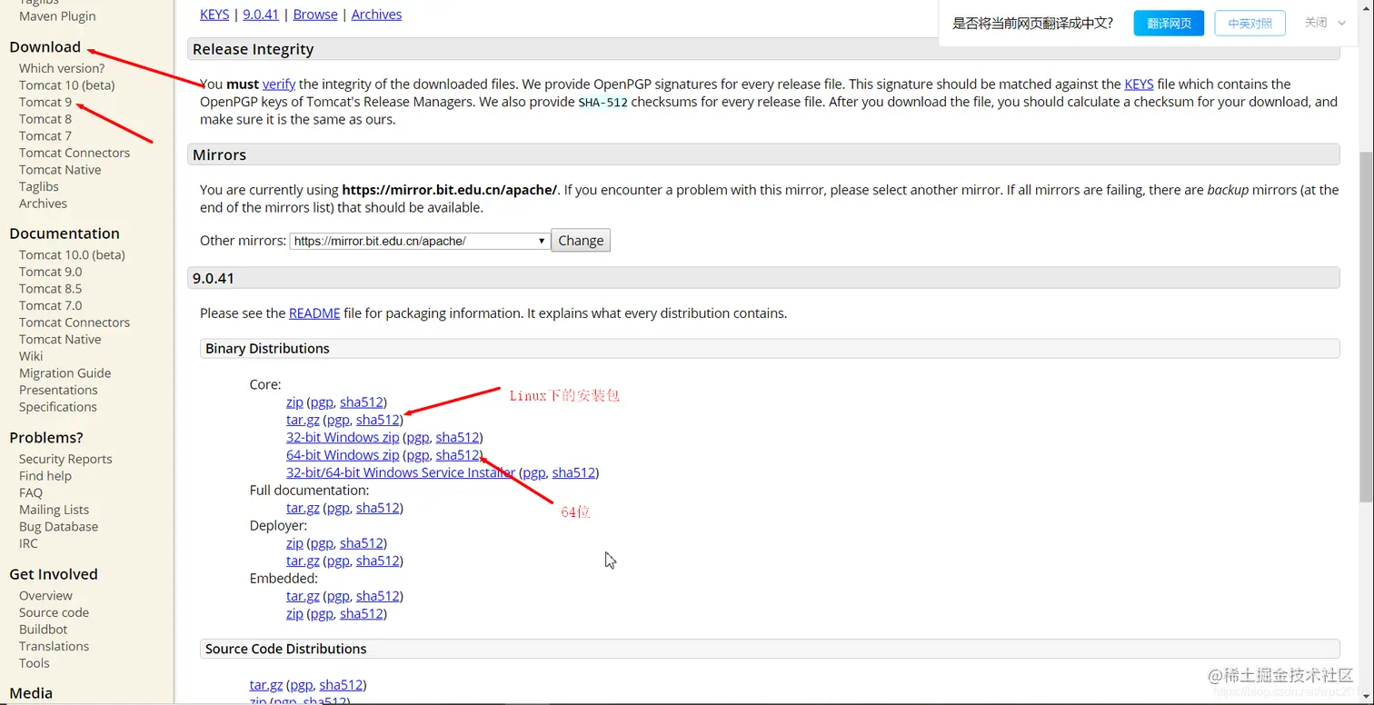Open Presentations in the sidebar

tap(58, 390)
